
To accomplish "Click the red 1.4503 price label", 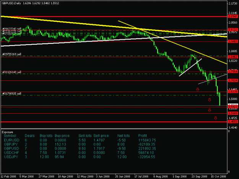I will [x=233, y=121].
